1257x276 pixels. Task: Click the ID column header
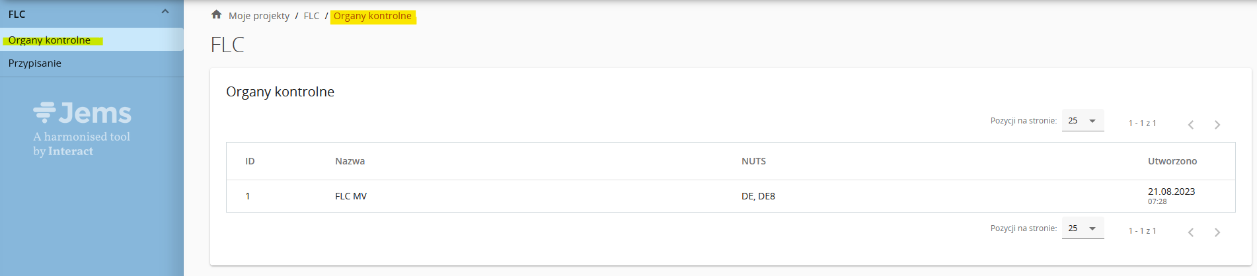[250, 161]
